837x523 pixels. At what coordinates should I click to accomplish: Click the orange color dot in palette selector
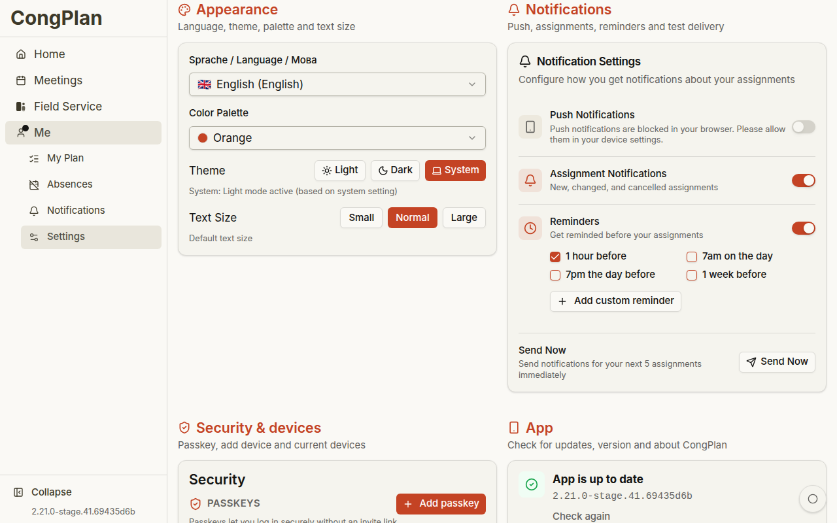point(203,138)
